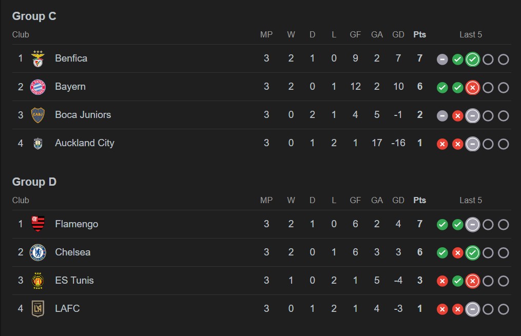Screen dimensions: 521x336
Task: Click the Group D heading
Action: 34,182
